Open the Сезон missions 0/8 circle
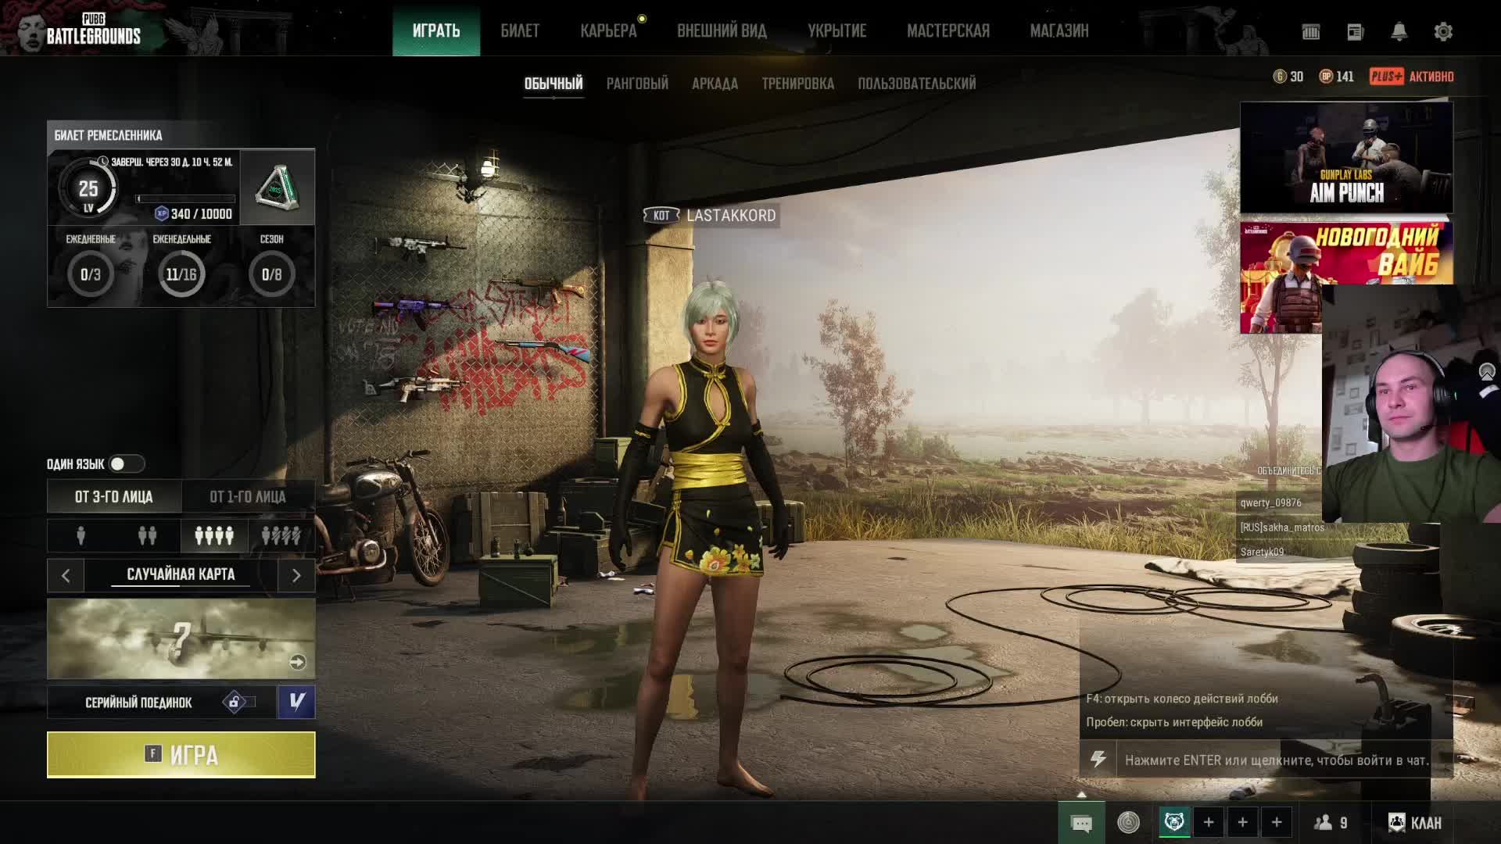This screenshot has height=844, width=1501. click(x=271, y=274)
